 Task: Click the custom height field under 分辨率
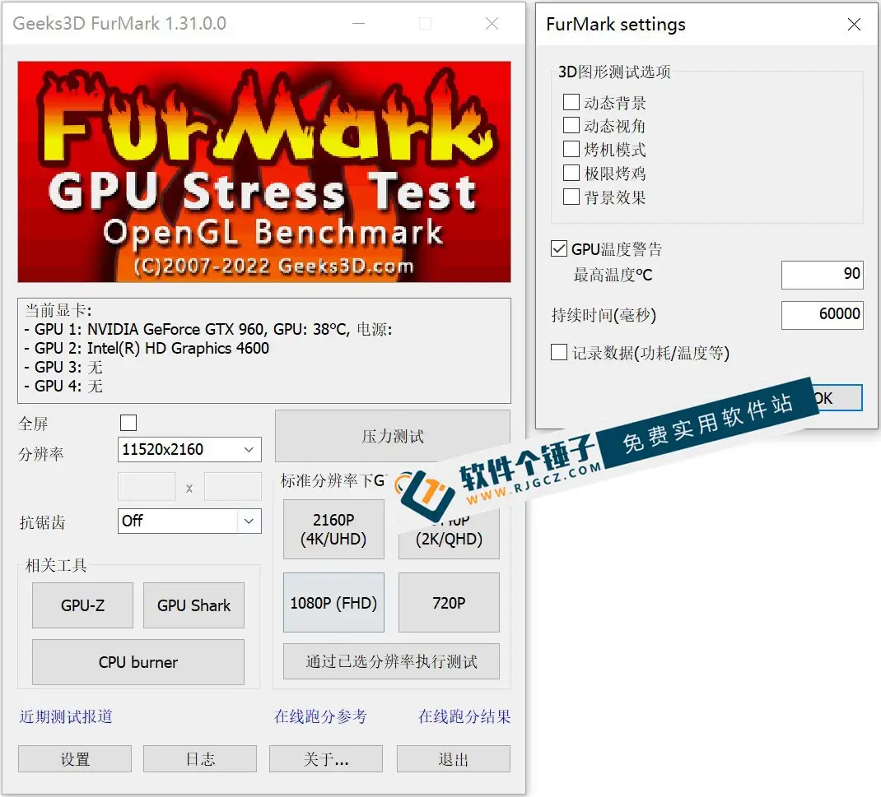tap(233, 487)
